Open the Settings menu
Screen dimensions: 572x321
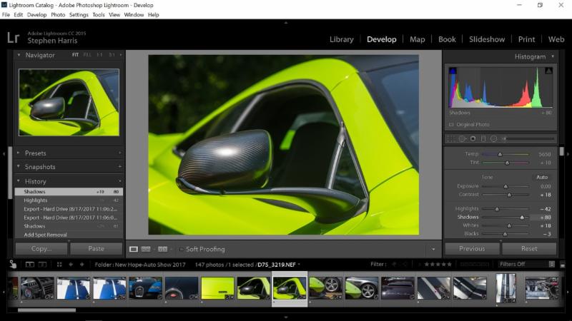79,15
